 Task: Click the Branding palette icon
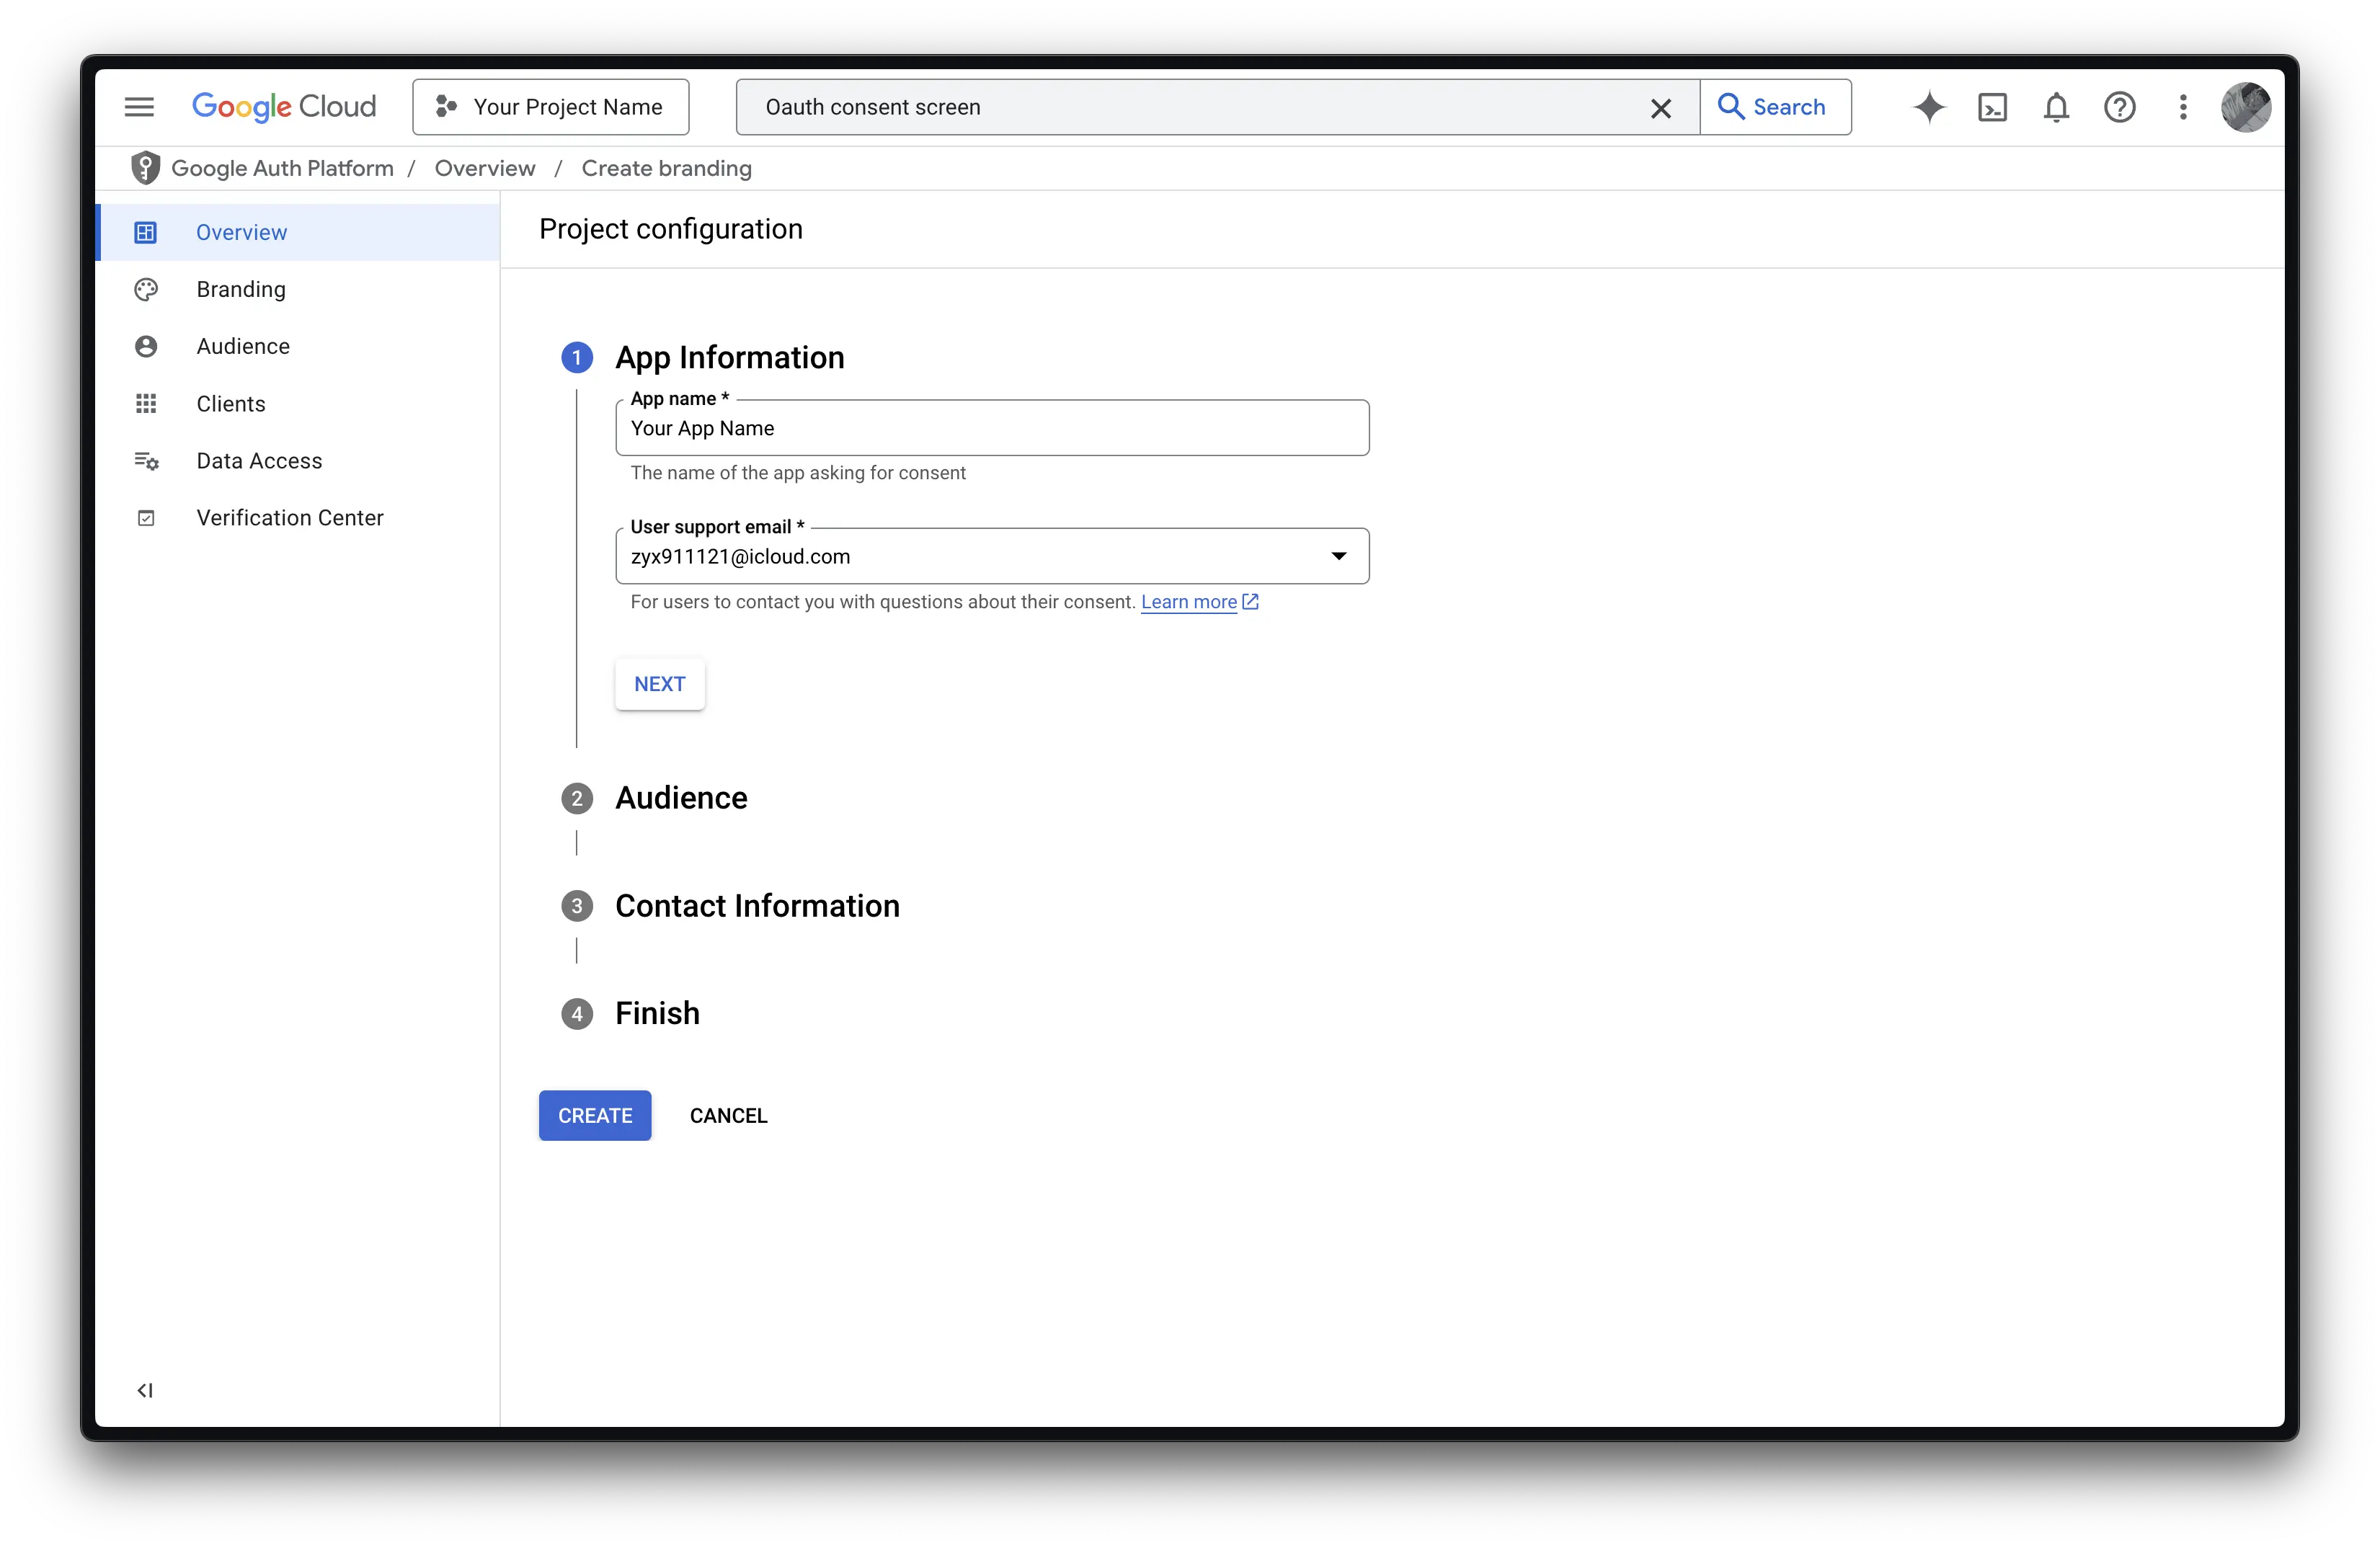coord(146,289)
